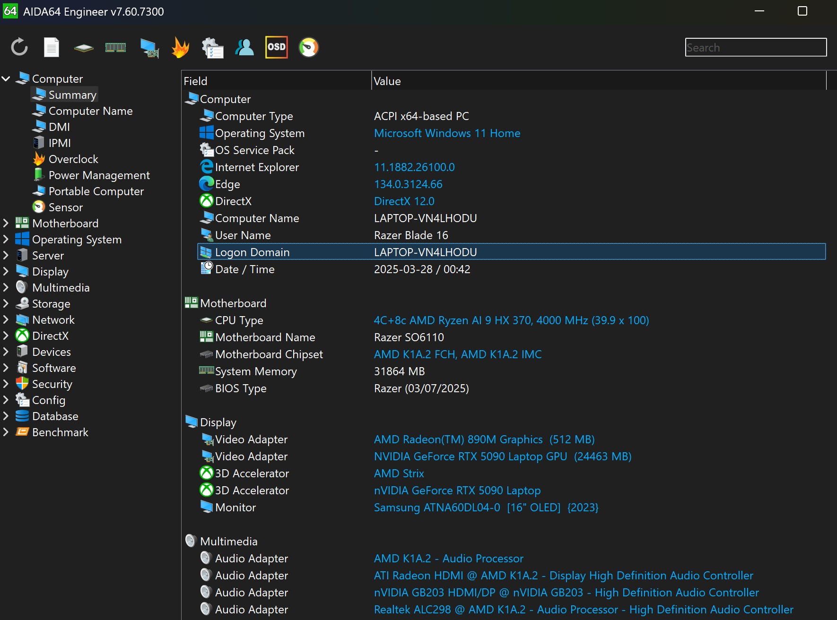This screenshot has height=620, width=837.
Task: Open the Samsung ATNA60DL04-0 monitor link
Action: pyautogui.click(x=486, y=508)
